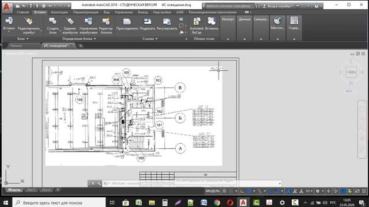Toggle object snap tracking in status bar

click(x=270, y=191)
